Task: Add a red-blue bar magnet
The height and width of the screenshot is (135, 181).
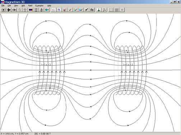Action: (31, 10)
